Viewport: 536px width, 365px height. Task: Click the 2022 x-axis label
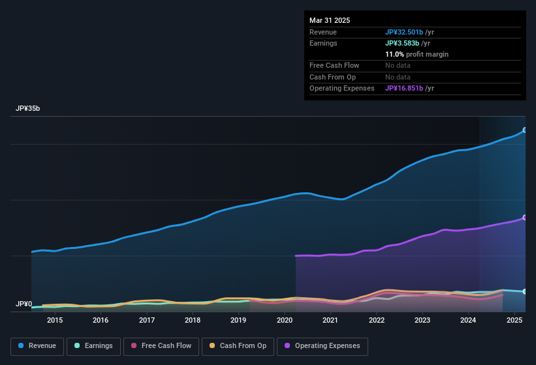(376, 320)
